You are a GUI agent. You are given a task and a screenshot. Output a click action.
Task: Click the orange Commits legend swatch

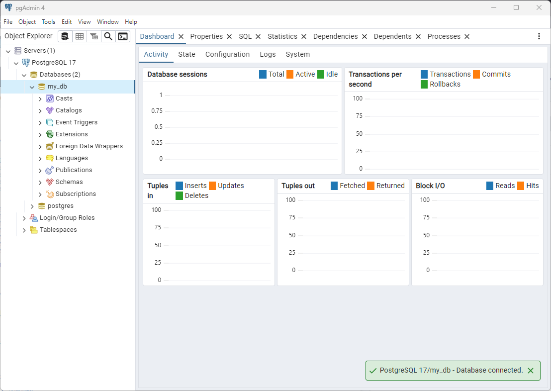pyautogui.click(x=476, y=75)
